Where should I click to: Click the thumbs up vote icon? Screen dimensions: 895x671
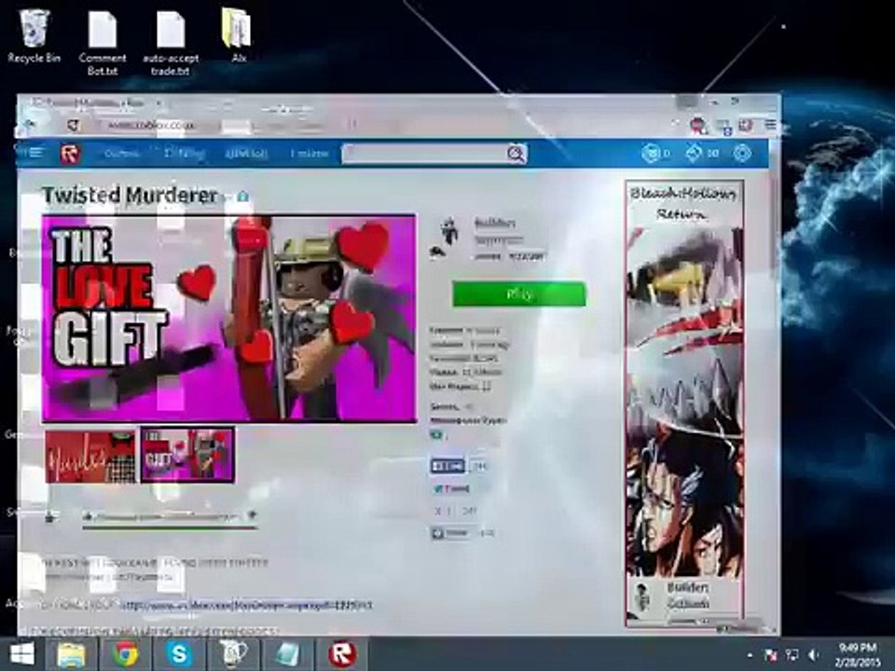[88, 516]
